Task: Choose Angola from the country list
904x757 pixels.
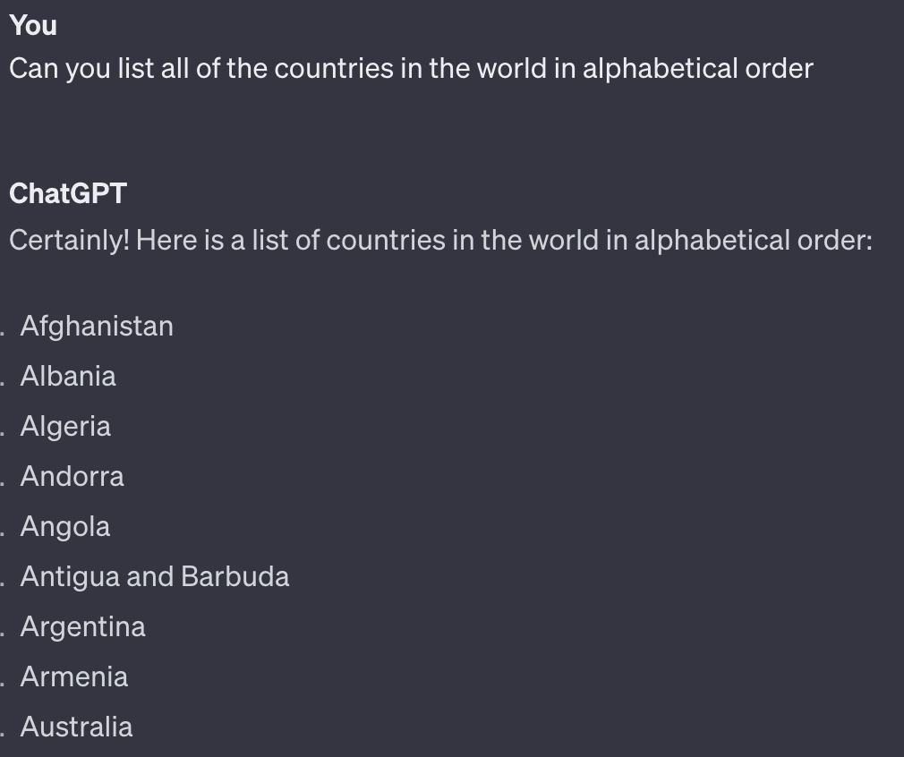Action: point(65,526)
